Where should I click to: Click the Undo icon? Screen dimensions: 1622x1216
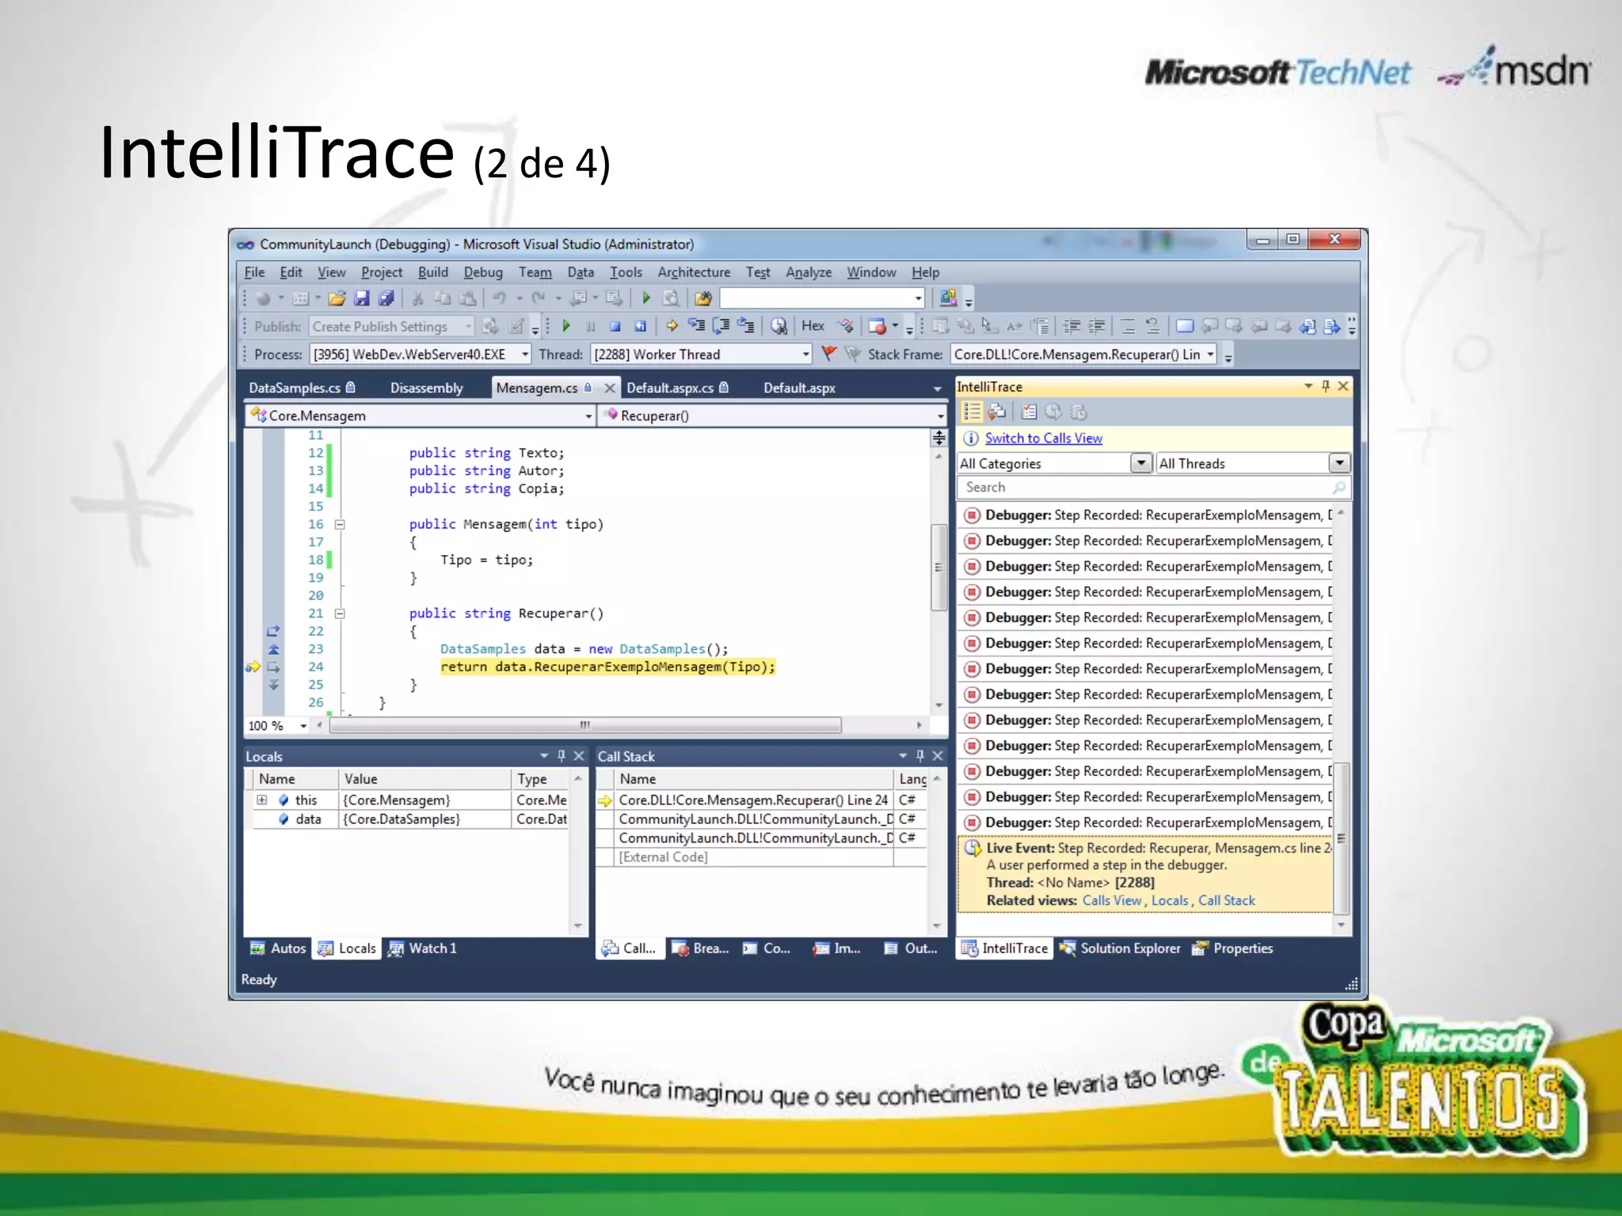tap(500, 298)
